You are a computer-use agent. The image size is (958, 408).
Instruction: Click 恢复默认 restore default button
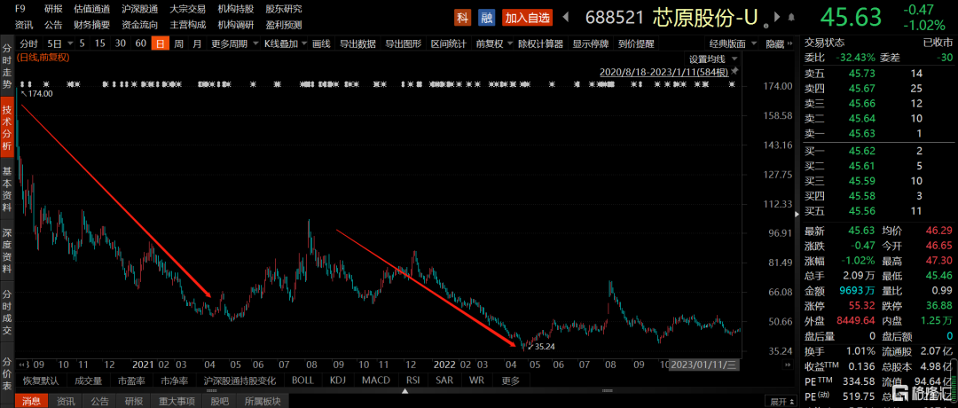(41, 381)
